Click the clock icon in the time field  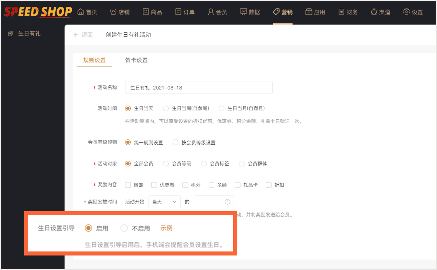(228, 202)
